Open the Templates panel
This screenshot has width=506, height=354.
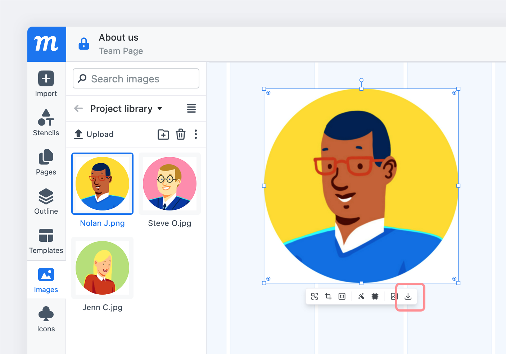(x=46, y=241)
